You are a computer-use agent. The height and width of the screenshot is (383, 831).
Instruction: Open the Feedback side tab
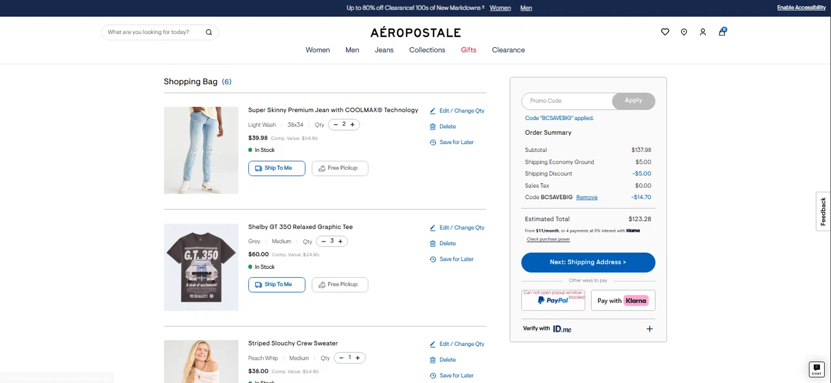823,211
